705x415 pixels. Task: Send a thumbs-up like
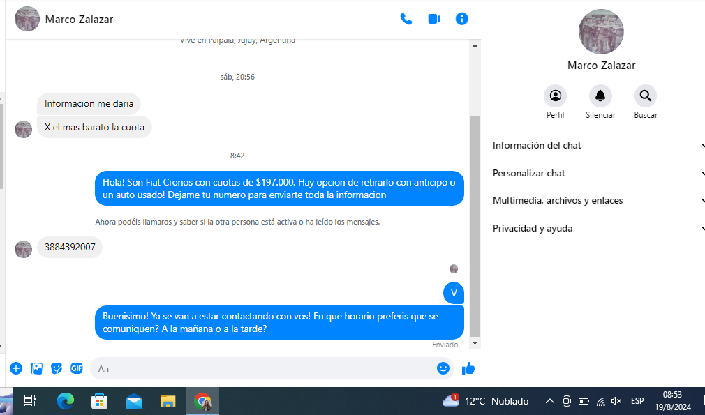tap(468, 368)
